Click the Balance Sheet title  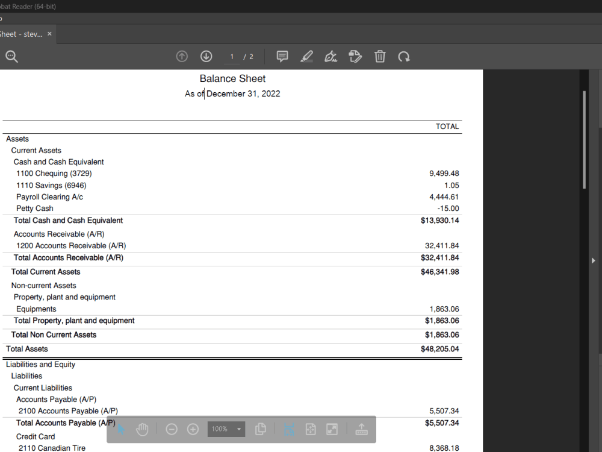click(232, 78)
